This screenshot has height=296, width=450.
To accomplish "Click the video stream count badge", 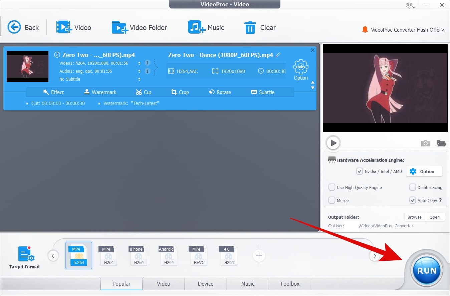I will coord(147,63).
